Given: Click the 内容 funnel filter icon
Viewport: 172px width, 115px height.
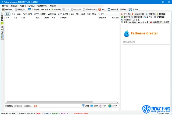Looking at the screenshot, I should (x=83, y=106).
